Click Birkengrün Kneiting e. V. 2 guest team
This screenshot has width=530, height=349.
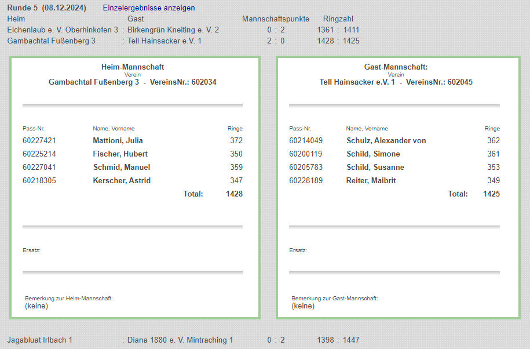(x=173, y=30)
